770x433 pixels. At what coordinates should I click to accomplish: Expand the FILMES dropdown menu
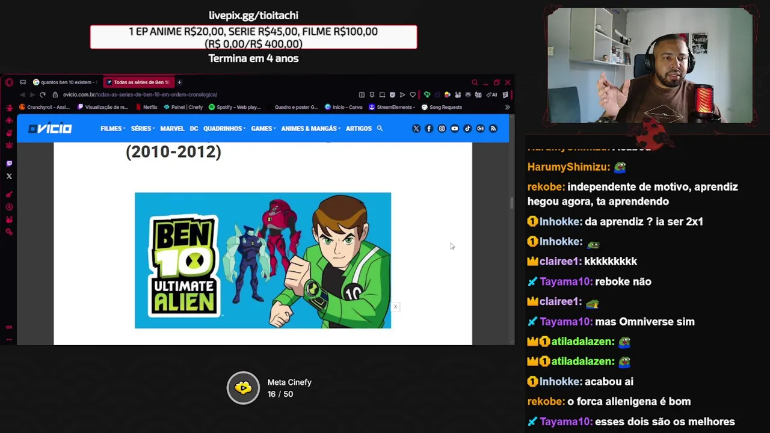click(x=112, y=129)
